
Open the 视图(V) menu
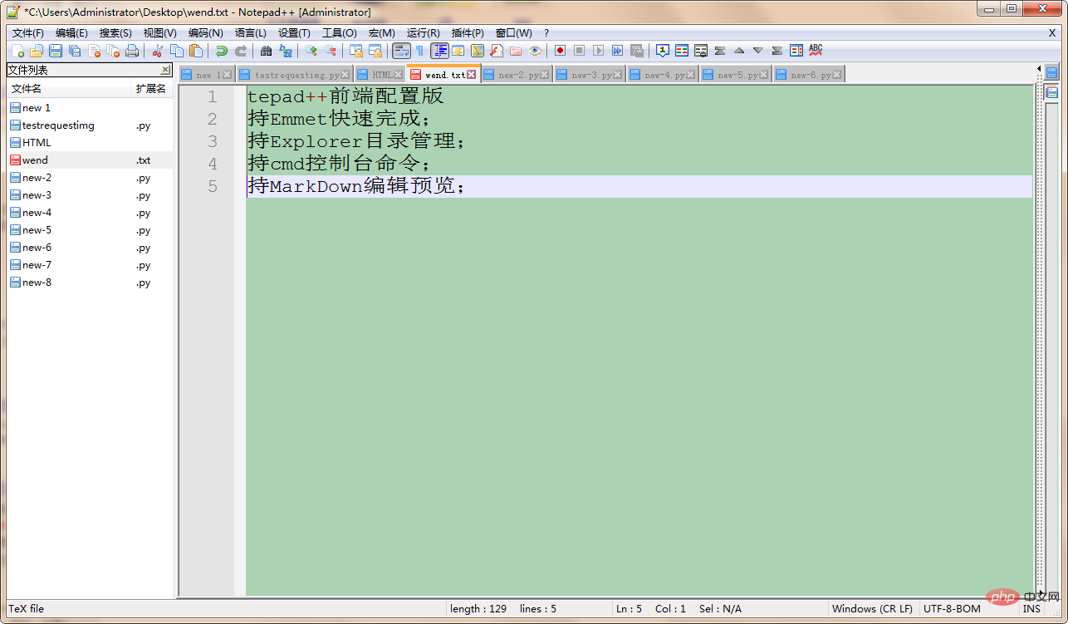(160, 33)
